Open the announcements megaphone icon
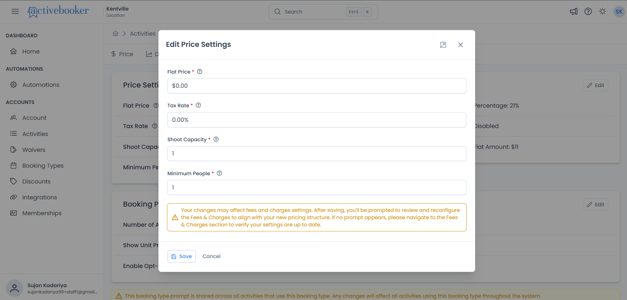The image size is (627, 300). pyautogui.click(x=574, y=12)
